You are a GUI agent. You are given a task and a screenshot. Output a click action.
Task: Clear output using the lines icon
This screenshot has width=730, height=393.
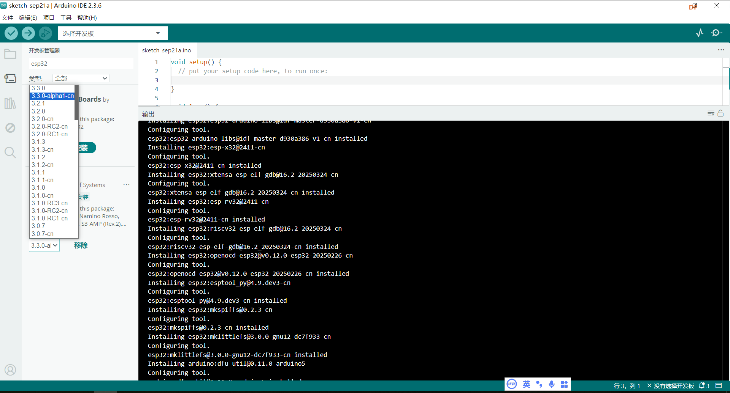click(711, 113)
